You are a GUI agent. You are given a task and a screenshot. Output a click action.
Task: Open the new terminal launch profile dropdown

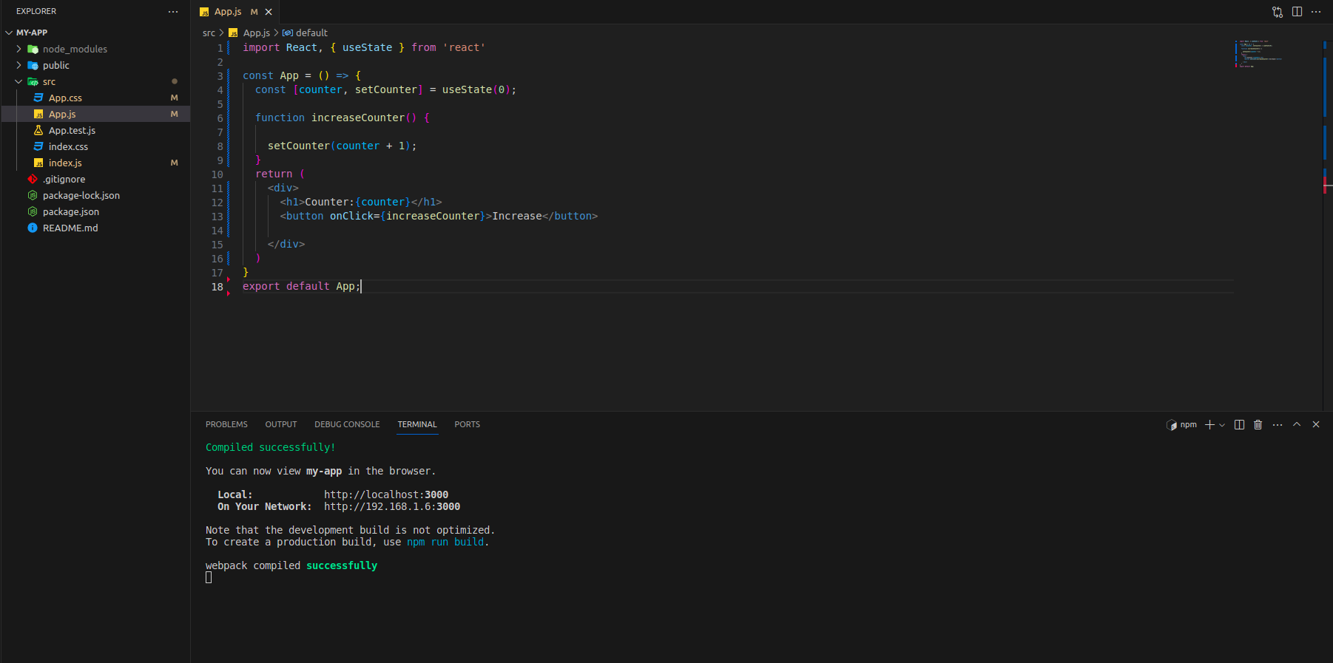coord(1222,425)
